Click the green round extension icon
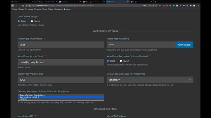The height and width of the screenshot is (118, 211). (174, 6)
